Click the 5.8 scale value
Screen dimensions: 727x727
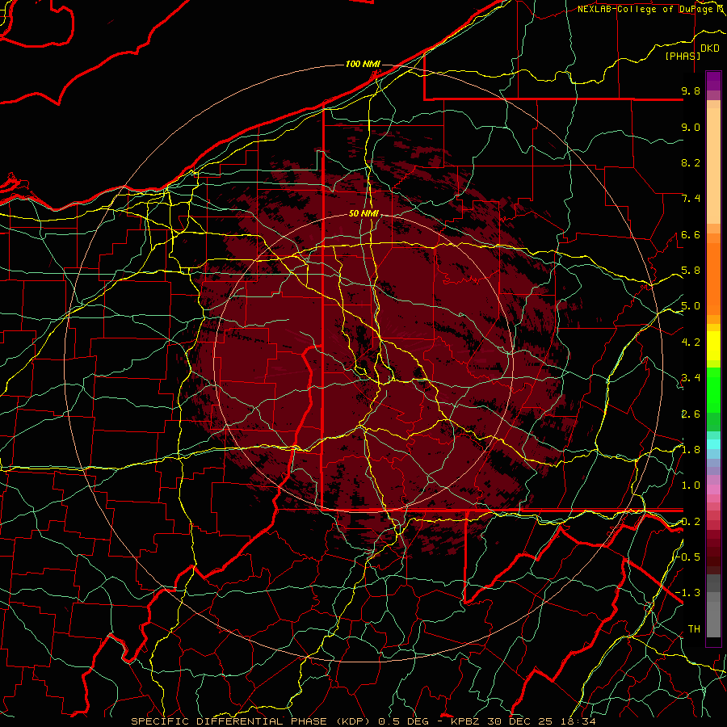pos(691,271)
